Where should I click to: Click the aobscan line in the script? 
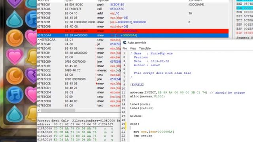(187, 93)
